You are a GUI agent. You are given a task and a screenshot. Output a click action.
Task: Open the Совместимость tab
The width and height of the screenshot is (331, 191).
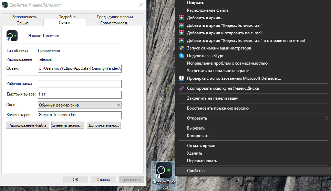tap(114, 23)
